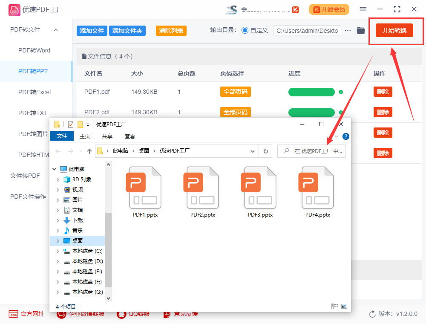Expand the Explorer ribbon chevron
Screen dimensions: 426x324
[337, 136]
